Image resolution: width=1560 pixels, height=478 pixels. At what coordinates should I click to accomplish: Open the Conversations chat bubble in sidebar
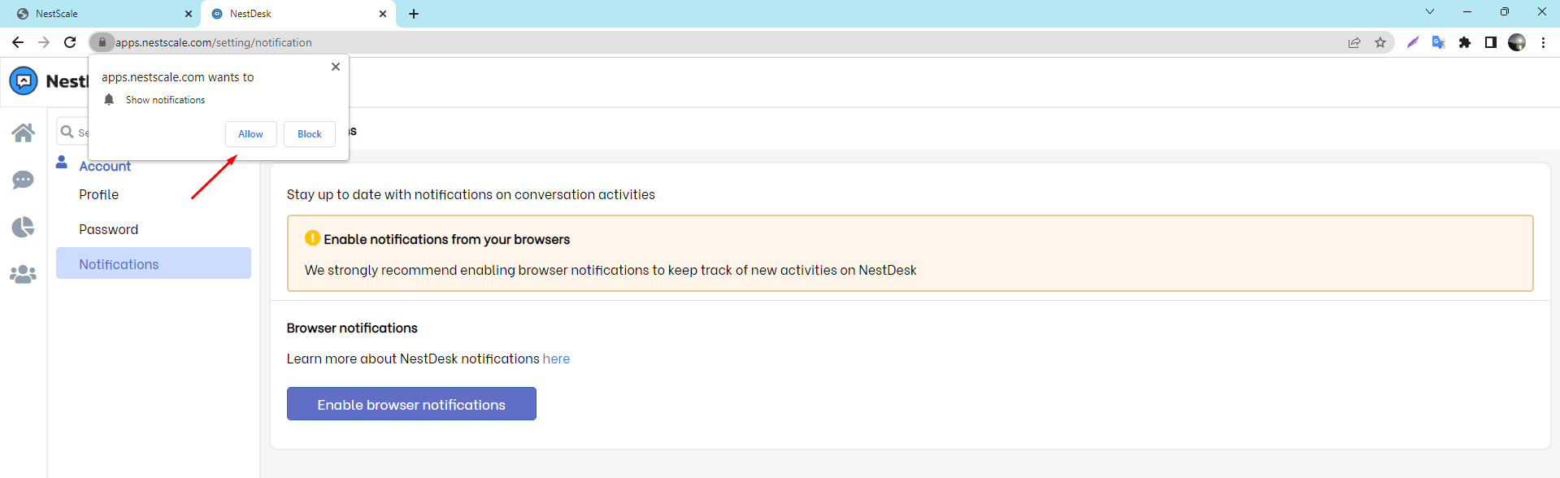[23, 180]
